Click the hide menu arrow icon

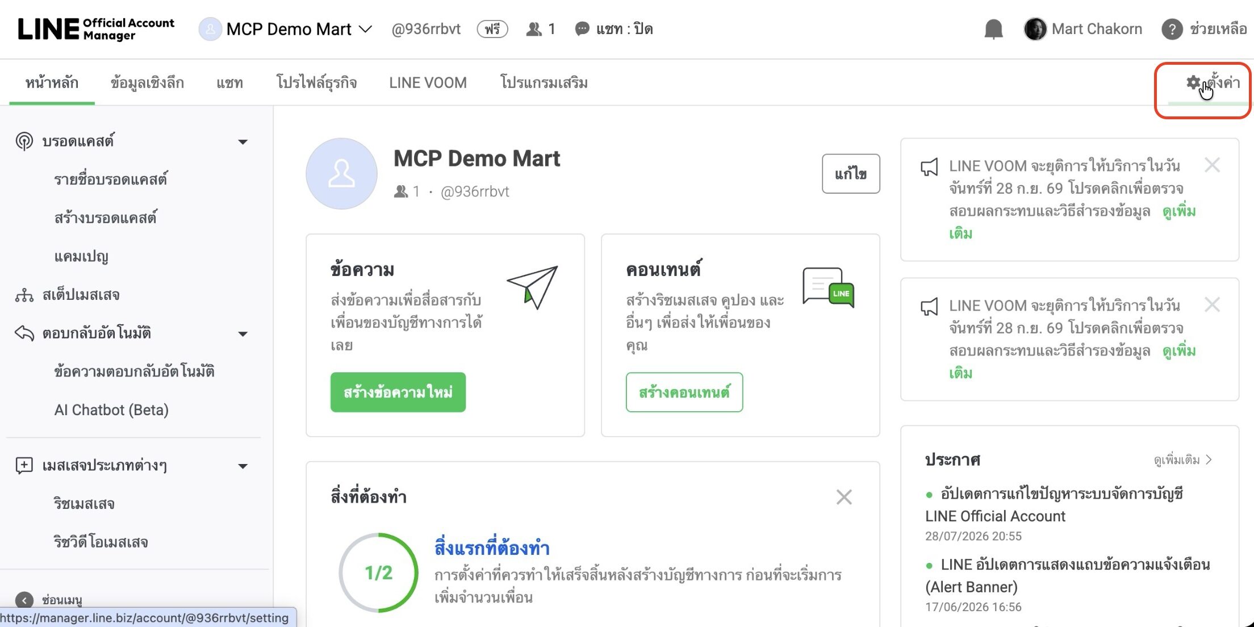tap(24, 600)
